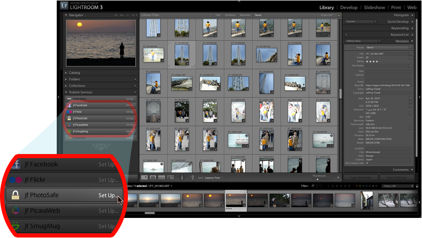Click the plus icon on Collections panel

pyautogui.click(x=135, y=86)
